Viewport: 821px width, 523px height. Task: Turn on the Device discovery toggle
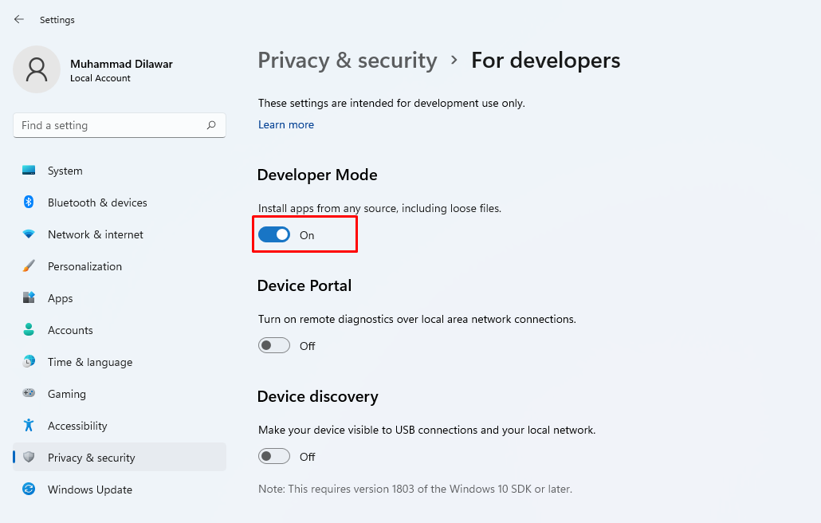274,457
